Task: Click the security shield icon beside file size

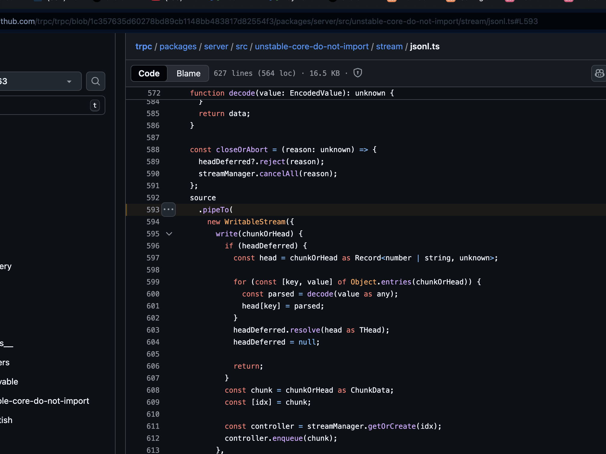Action: (357, 73)
